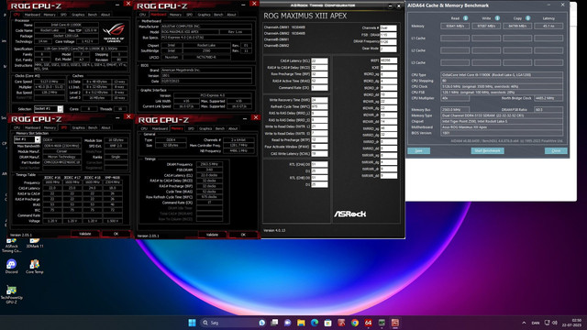Switch to the ASRock Timing Configurator taskbar icon
This screenshot has height=330, width=587.
click(382, 323)
